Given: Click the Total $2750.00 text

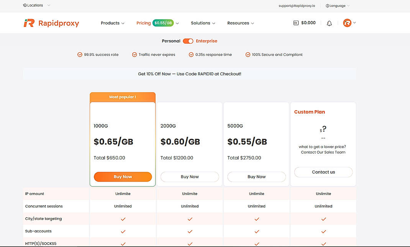Looking at the screenshot, I should [x=244, y=158].
